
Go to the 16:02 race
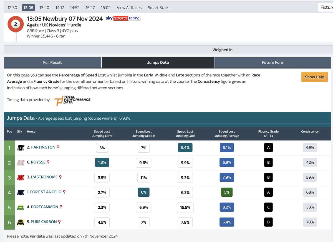[106, 8]
